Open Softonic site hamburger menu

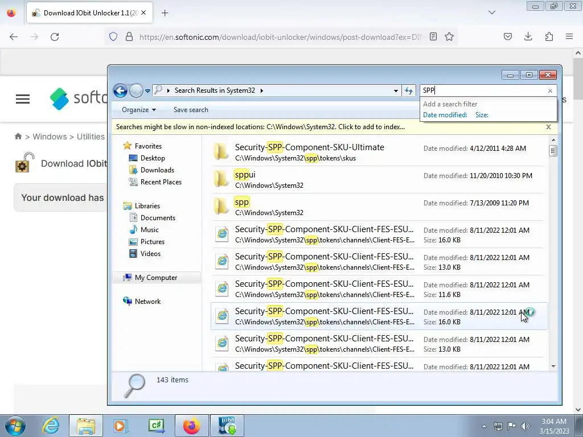[x=23, y=99]
